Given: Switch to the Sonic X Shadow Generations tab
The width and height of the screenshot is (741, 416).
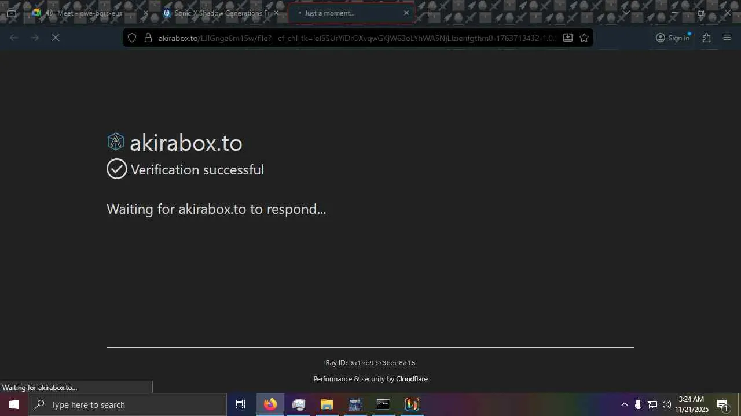Looking at the screenshot, I should pos(221,13).
